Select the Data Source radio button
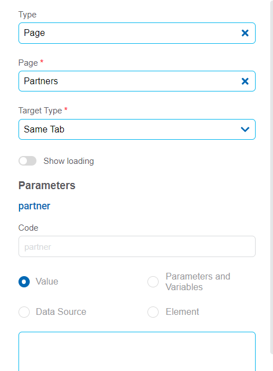 point(24,312)
